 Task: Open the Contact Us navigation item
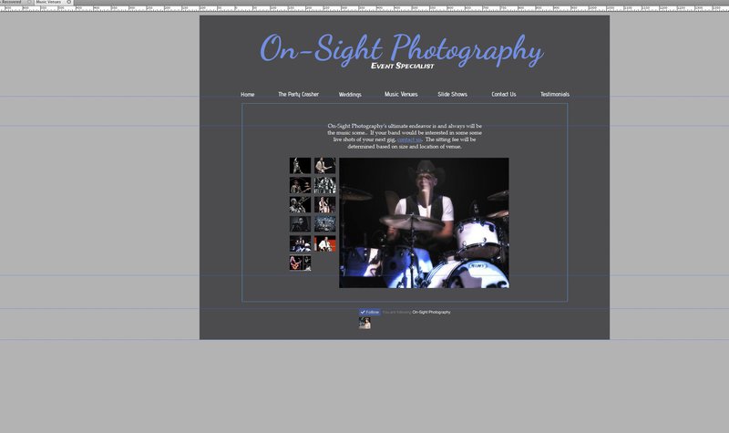tap(504, 95)
